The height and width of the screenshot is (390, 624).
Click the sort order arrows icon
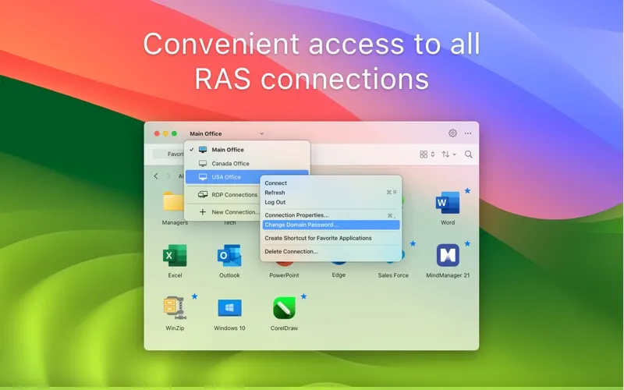point(445,154)
